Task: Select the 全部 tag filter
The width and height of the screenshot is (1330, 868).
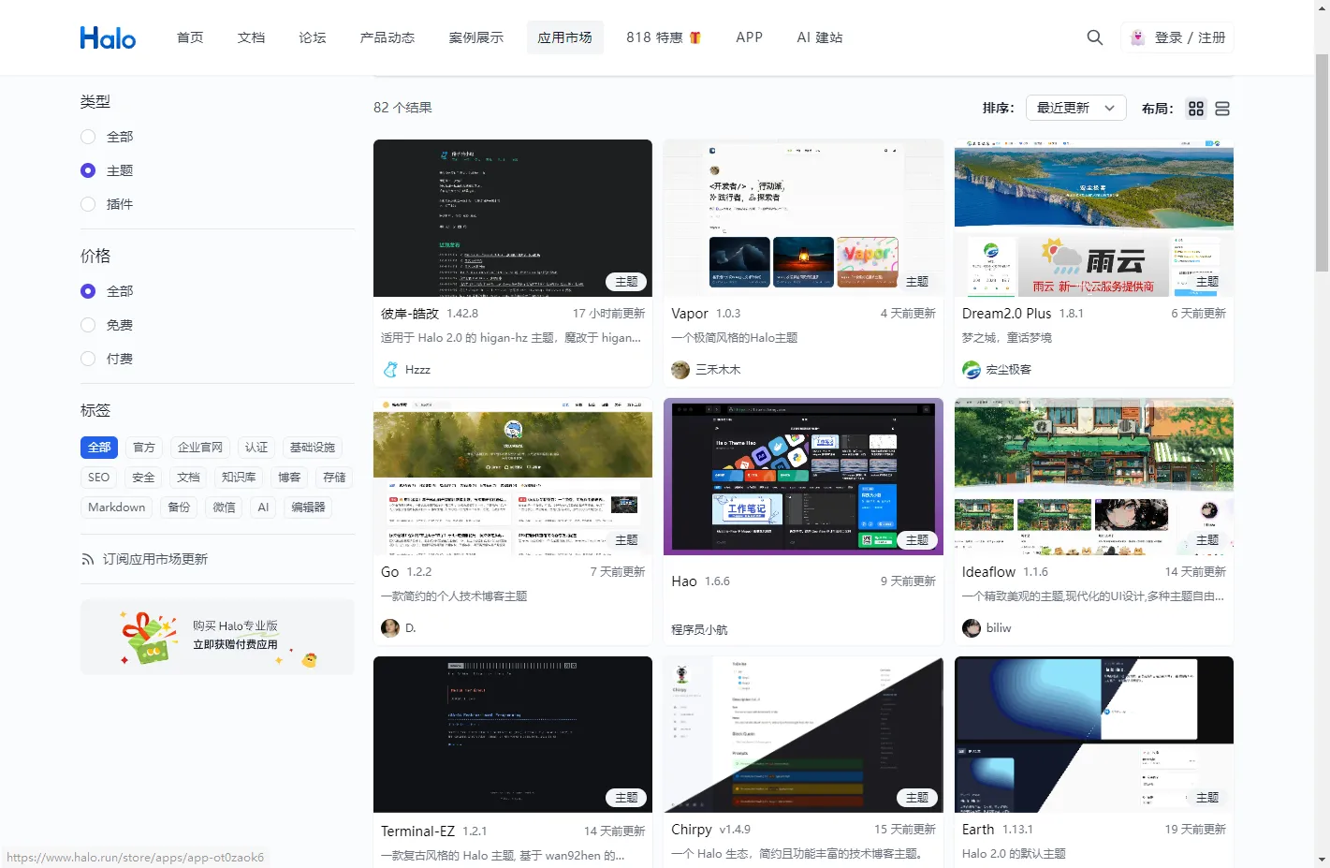Action: click(x=99, y=448)
